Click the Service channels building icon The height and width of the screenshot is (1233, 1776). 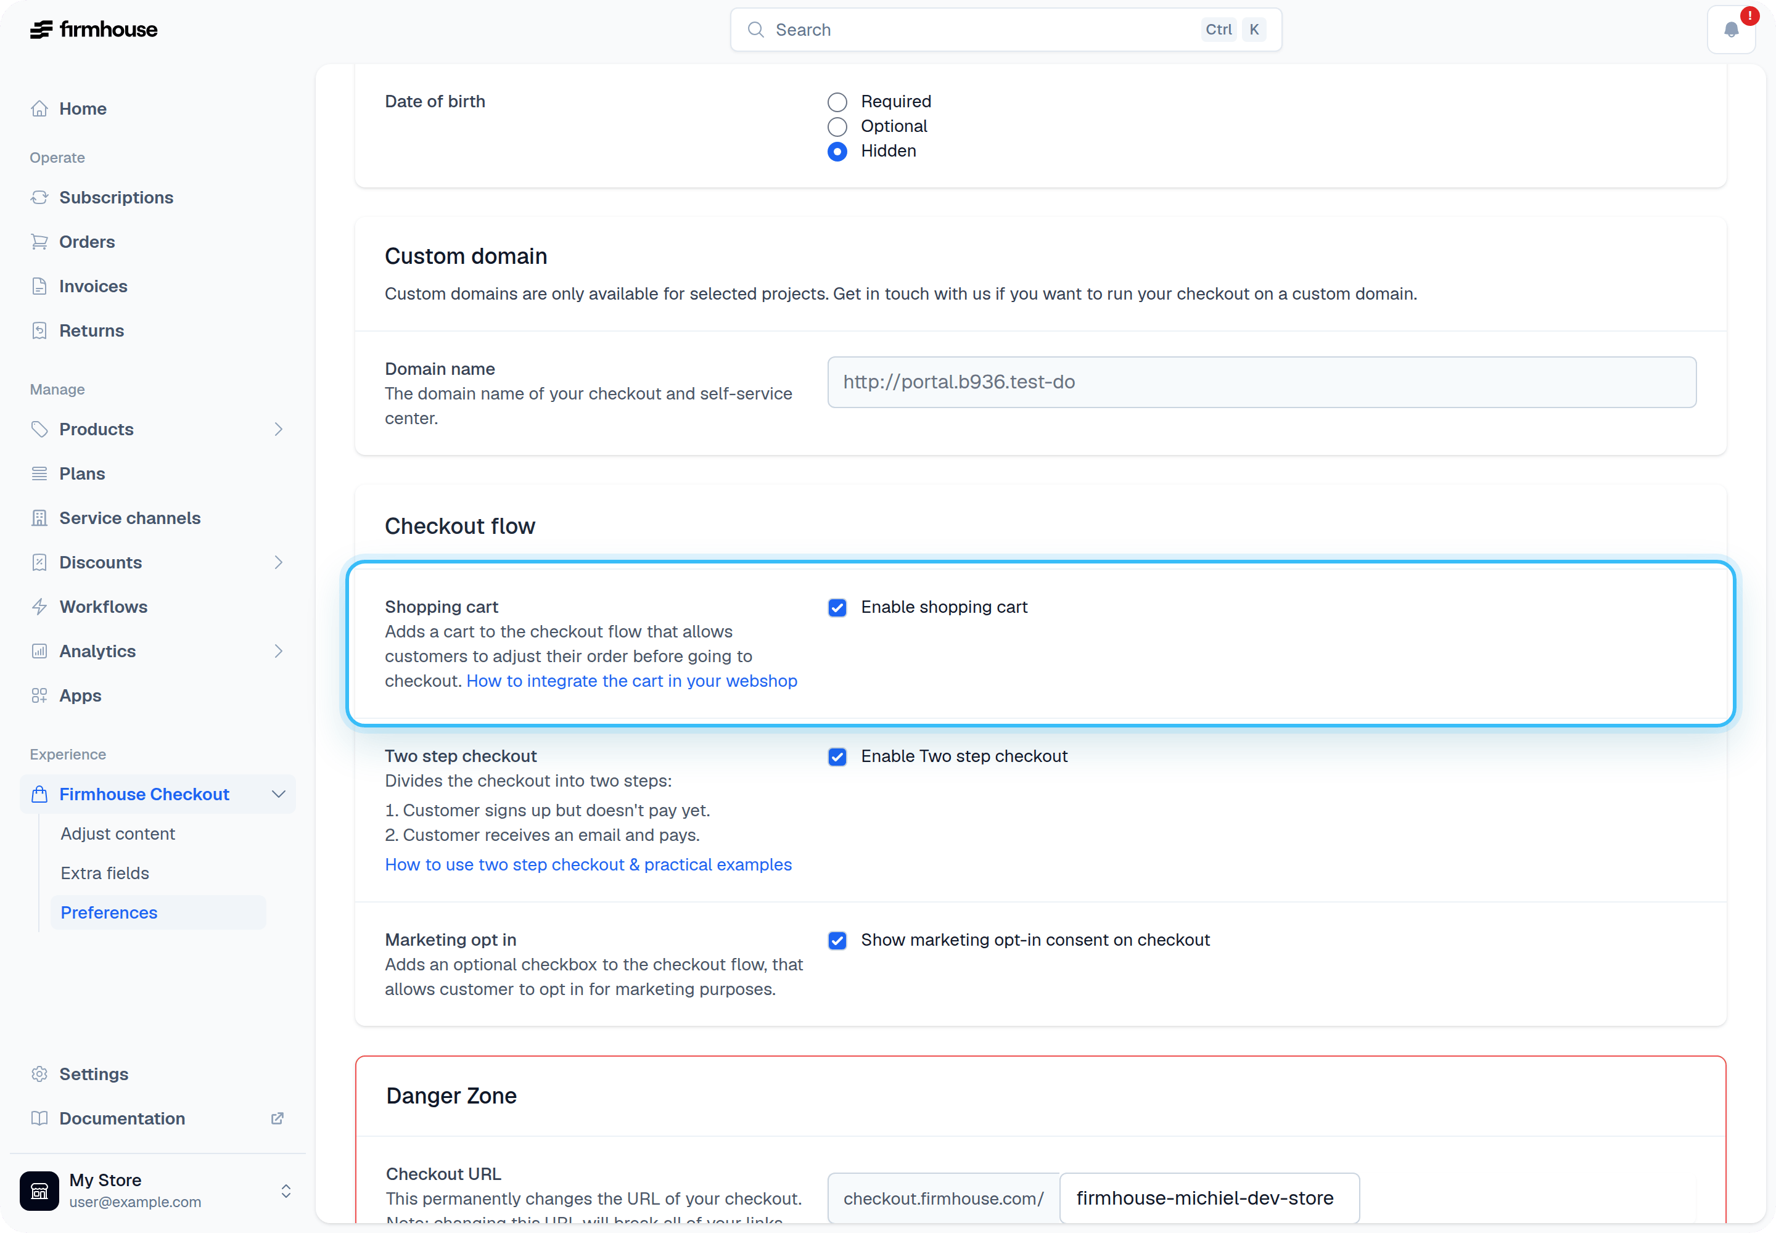tap(39, 518)
